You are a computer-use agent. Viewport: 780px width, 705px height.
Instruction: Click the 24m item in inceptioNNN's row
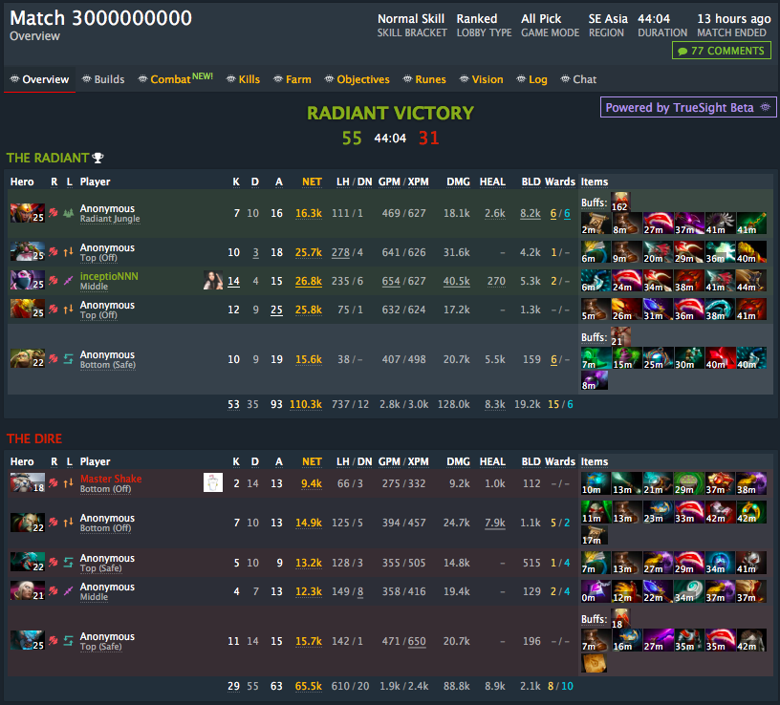(627, 281)
